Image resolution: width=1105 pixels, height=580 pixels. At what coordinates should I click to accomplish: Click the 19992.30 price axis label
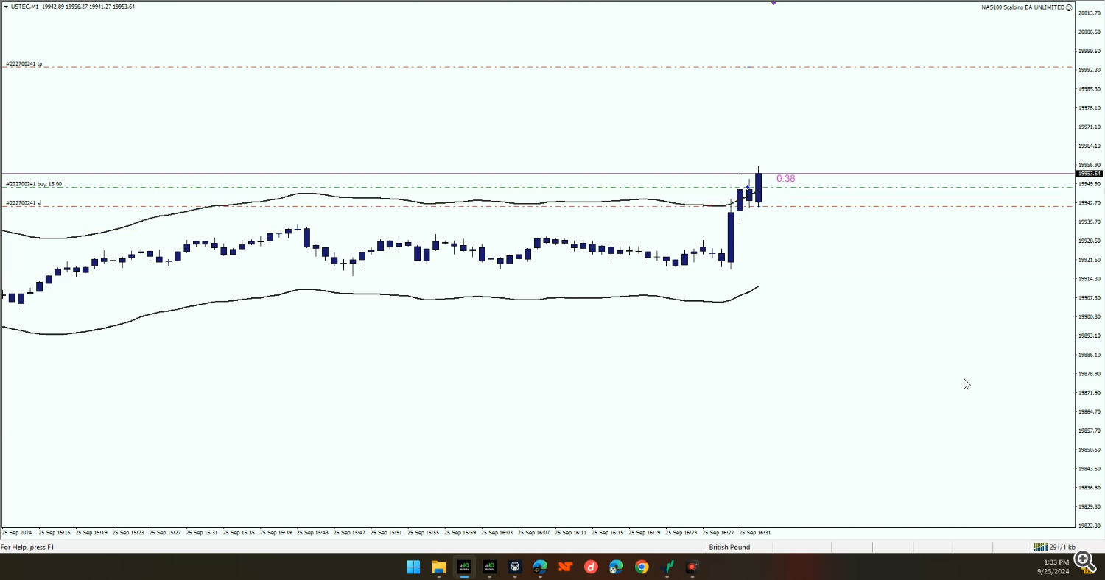[x=1089, y=70]
